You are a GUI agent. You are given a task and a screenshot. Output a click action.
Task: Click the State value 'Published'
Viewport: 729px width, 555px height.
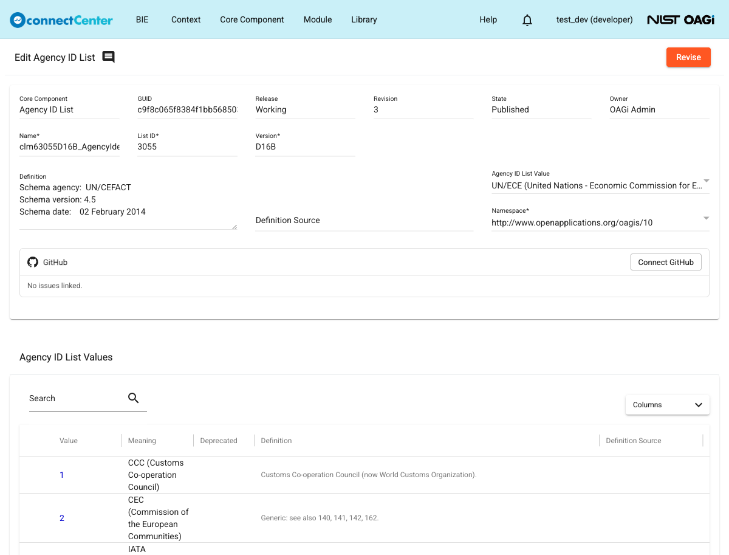point(510,109)
